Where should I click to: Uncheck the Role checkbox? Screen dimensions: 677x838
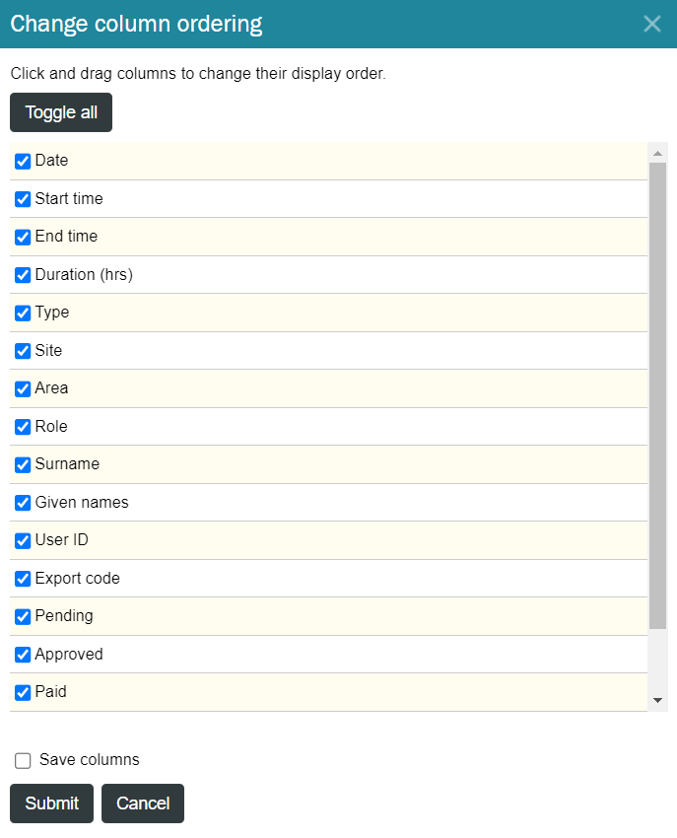point(23,427)
